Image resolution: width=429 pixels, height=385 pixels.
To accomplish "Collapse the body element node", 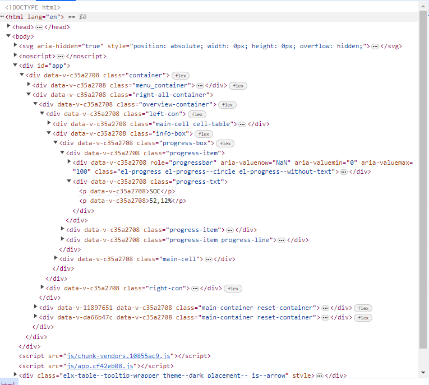I will point(8,36).
